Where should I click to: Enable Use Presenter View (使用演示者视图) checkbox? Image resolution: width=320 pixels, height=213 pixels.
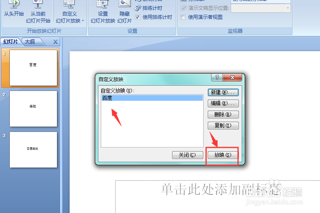pyautogui.click(x=183, y=17)
